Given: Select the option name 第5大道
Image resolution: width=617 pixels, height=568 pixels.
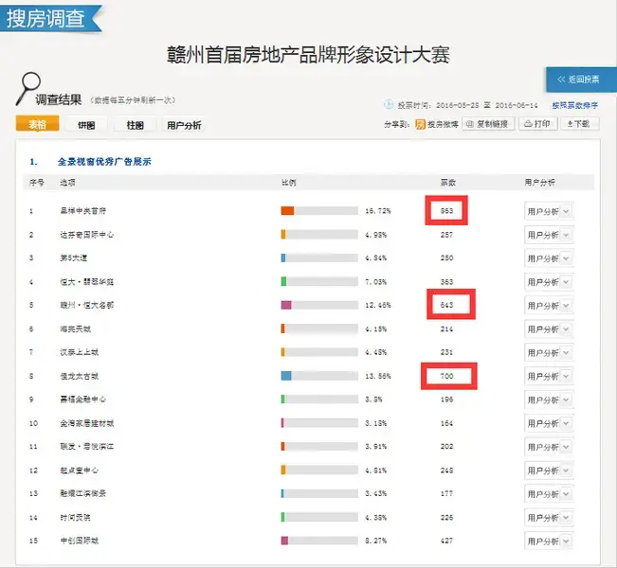Looking at the screenshot, I should tap(73, 257).
